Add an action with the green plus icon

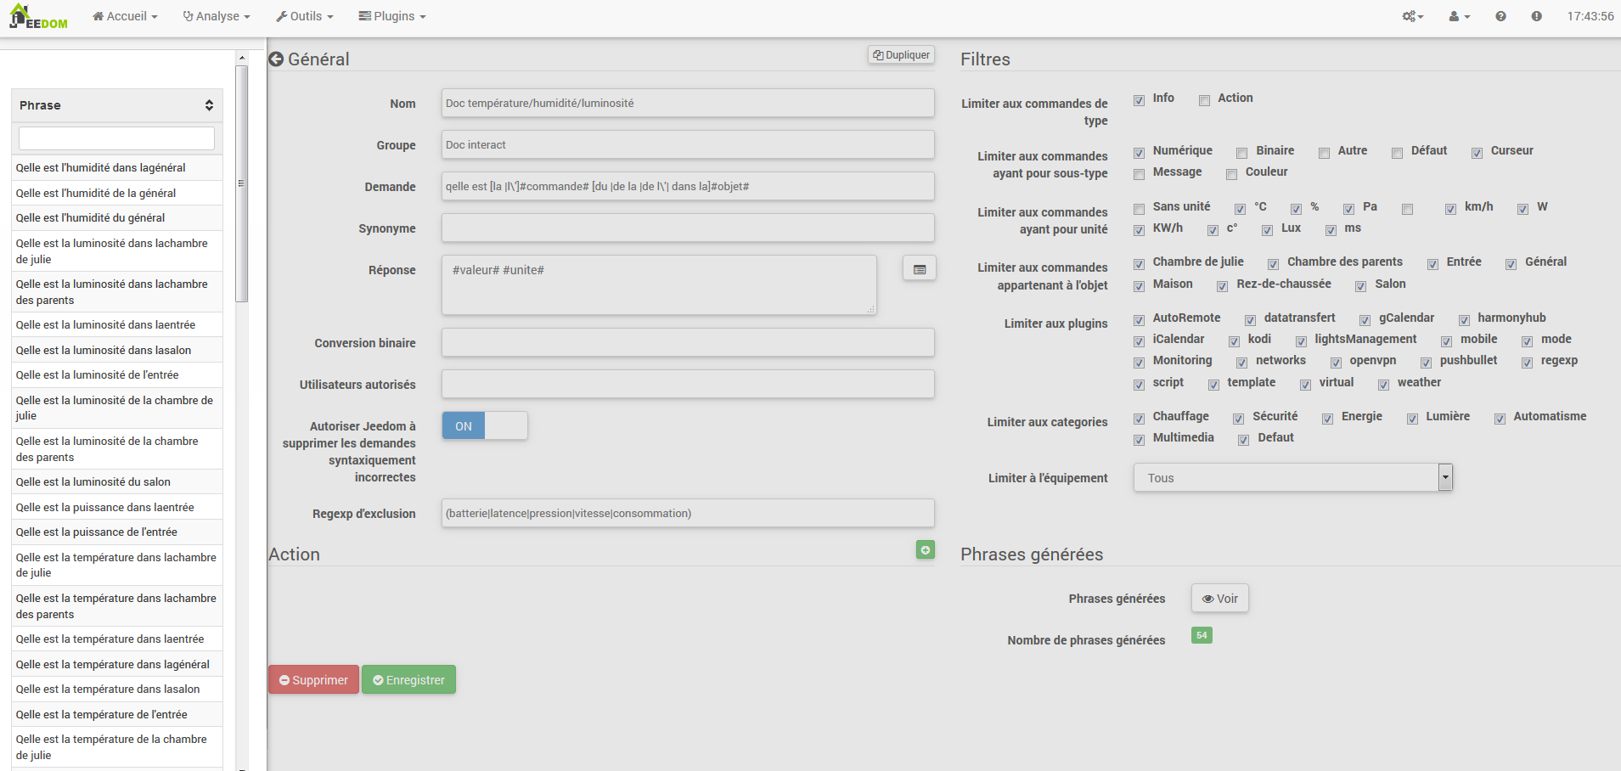point(925,550)
